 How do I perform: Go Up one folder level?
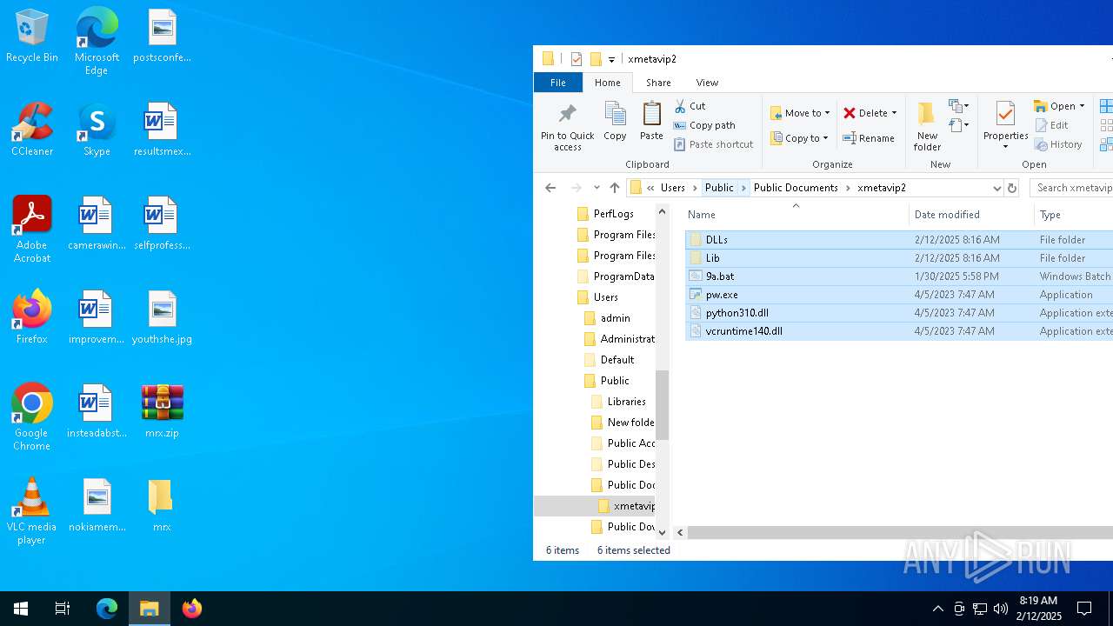click(x=615, y=188)
